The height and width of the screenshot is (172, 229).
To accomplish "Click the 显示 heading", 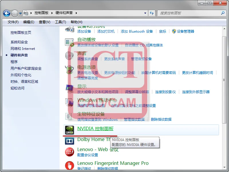I will coord(82,87).
